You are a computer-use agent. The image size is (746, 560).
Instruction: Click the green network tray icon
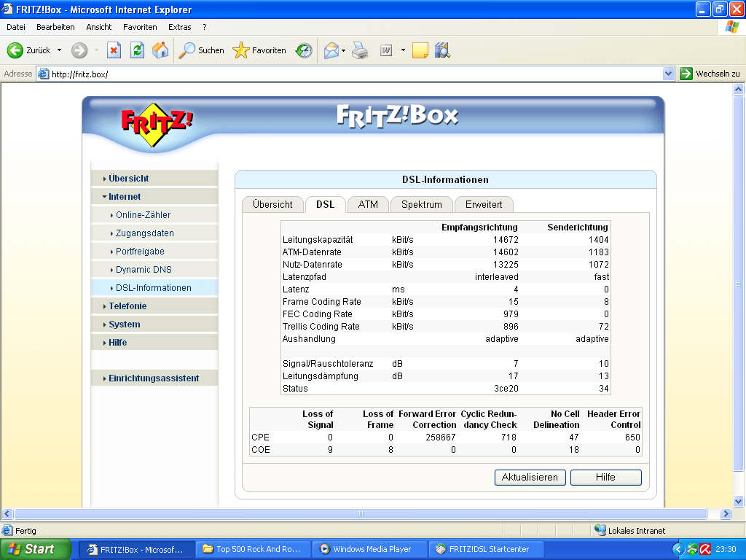tap(692, 549)
